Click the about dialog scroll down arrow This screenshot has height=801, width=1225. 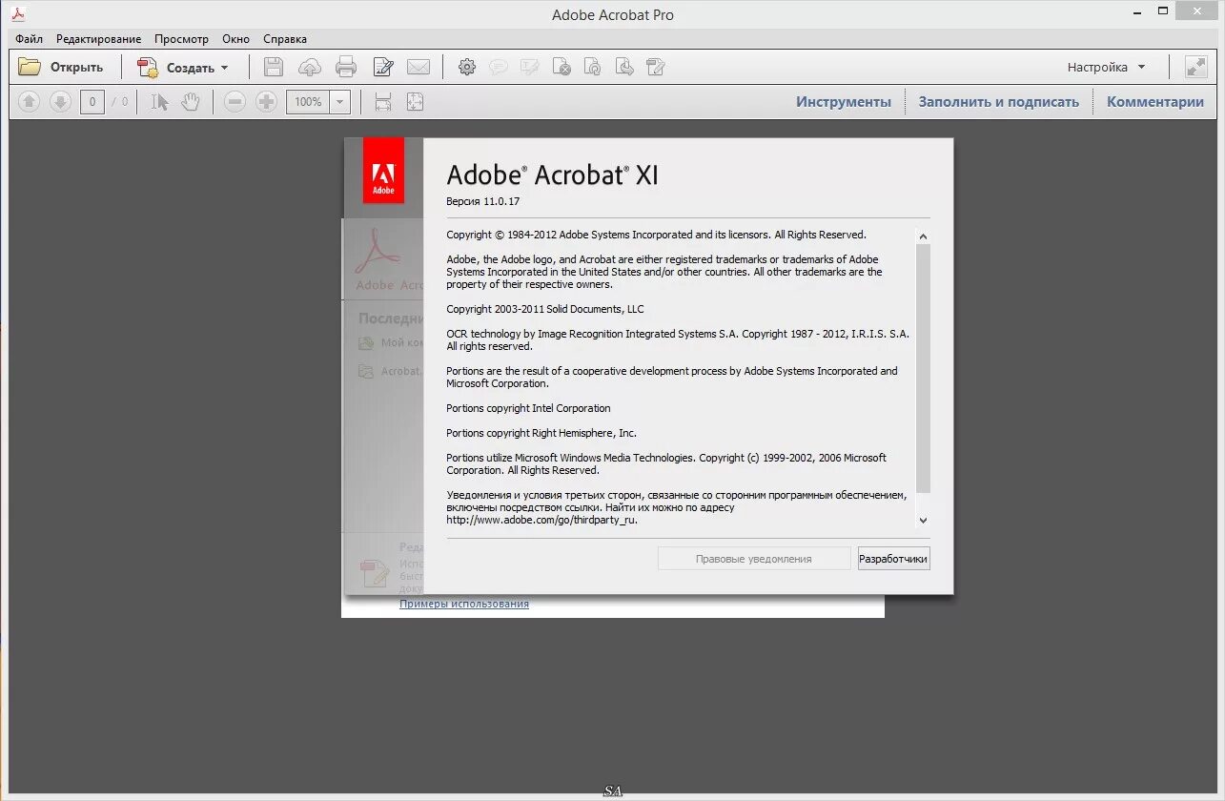pos(923,520)
